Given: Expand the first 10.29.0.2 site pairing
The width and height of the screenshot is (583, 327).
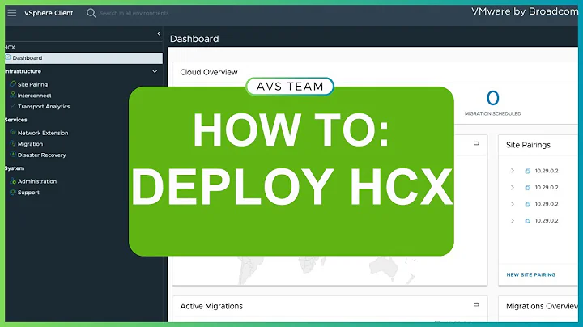Looking at the screenshot, I should 513,171.
